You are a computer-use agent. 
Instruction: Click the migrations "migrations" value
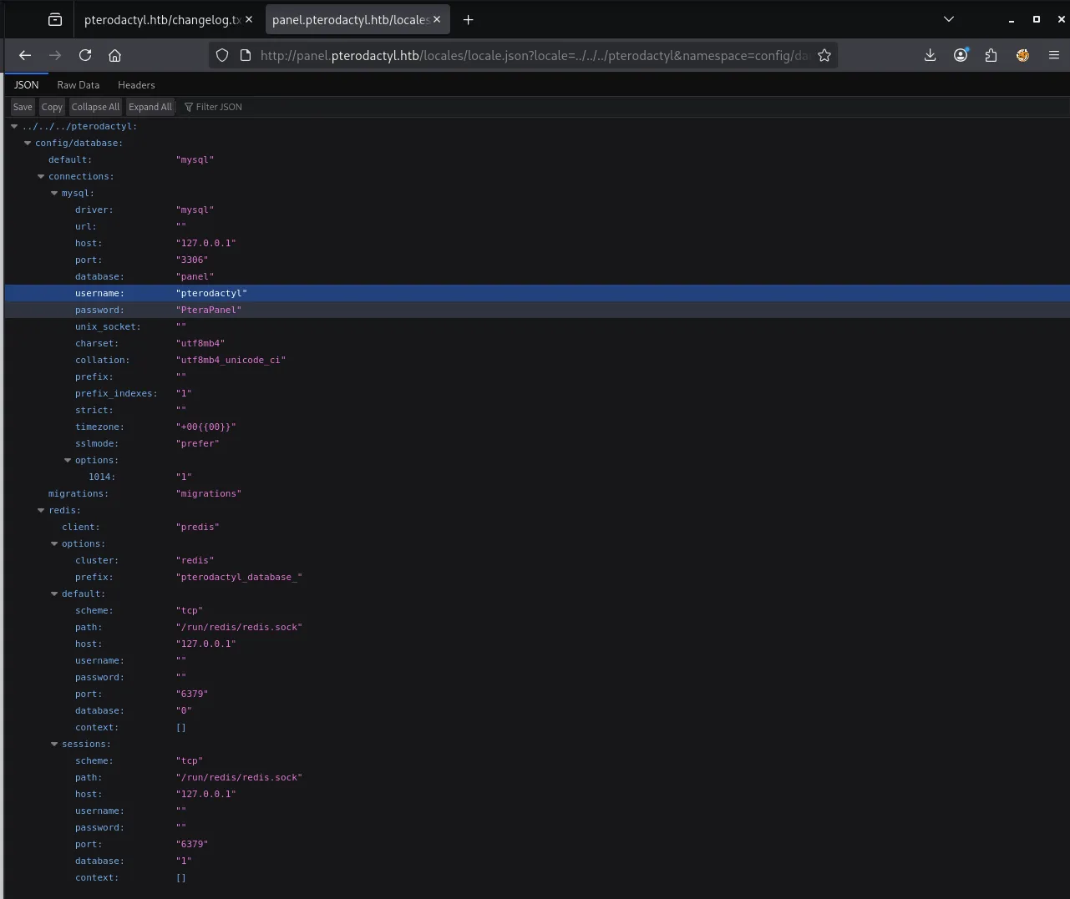(x=209, y=493)
